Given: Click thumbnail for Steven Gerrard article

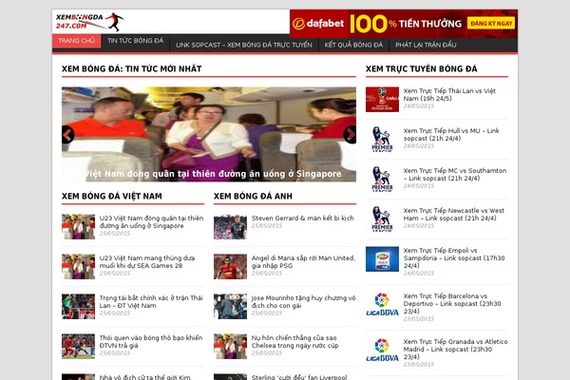Looking at the screenshot, I should click(x=230, y=226).
